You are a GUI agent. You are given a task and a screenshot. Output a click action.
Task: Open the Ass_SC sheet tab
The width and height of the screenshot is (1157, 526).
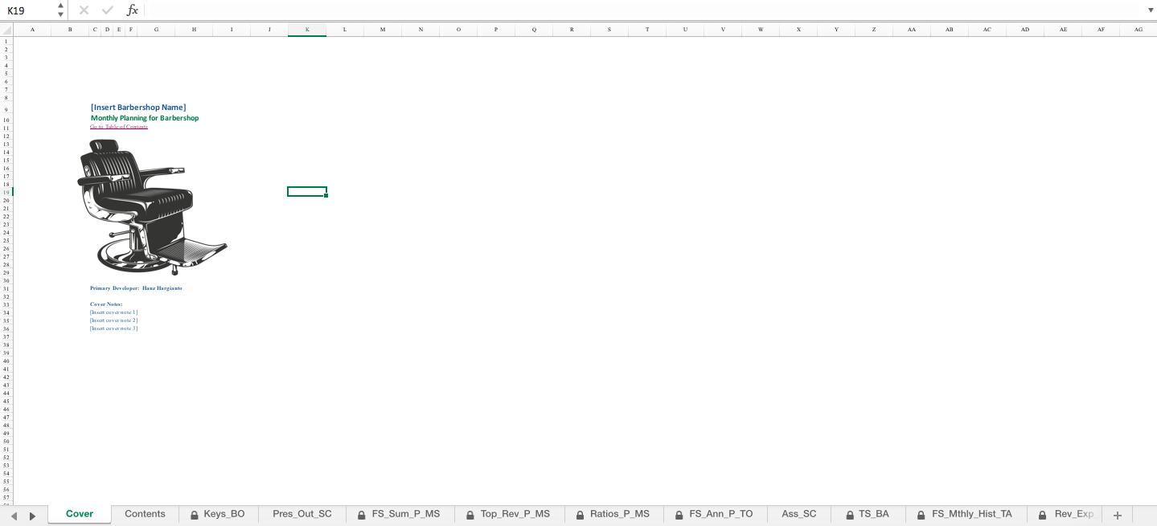799,514
